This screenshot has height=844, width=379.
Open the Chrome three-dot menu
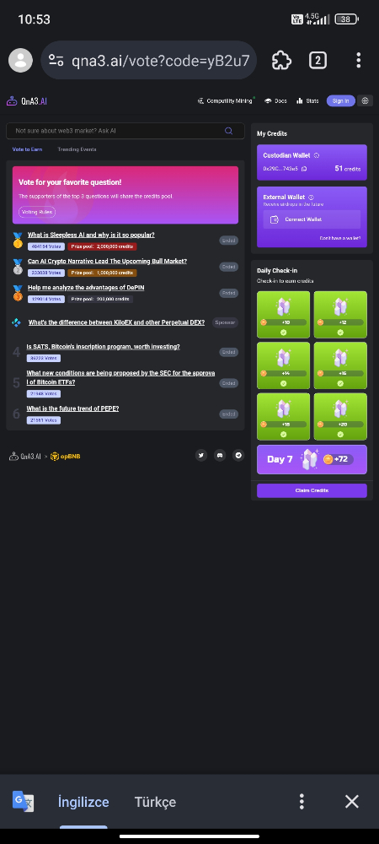click(x=358, y=60)
